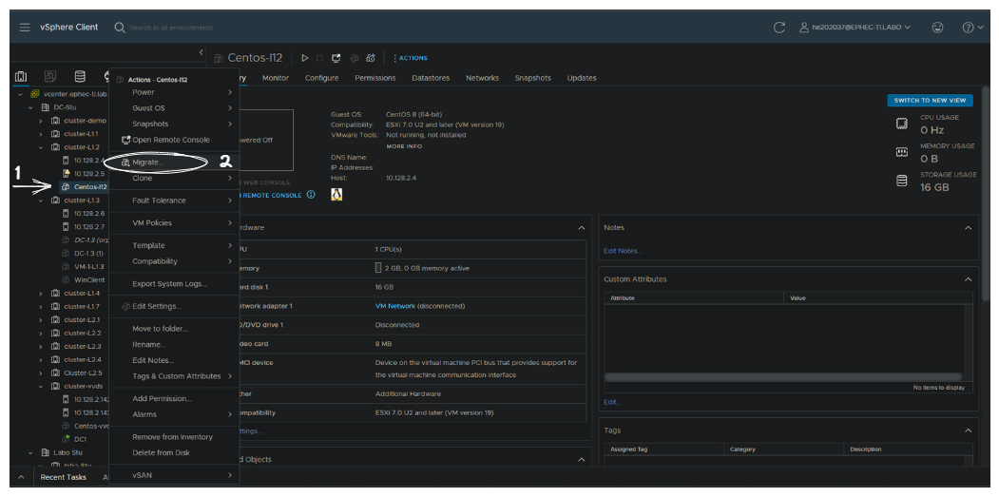The height and width of the screenshot is (497, 999).
Task: Click the Linux penguin guest OS icon
Action: [336, 195]
